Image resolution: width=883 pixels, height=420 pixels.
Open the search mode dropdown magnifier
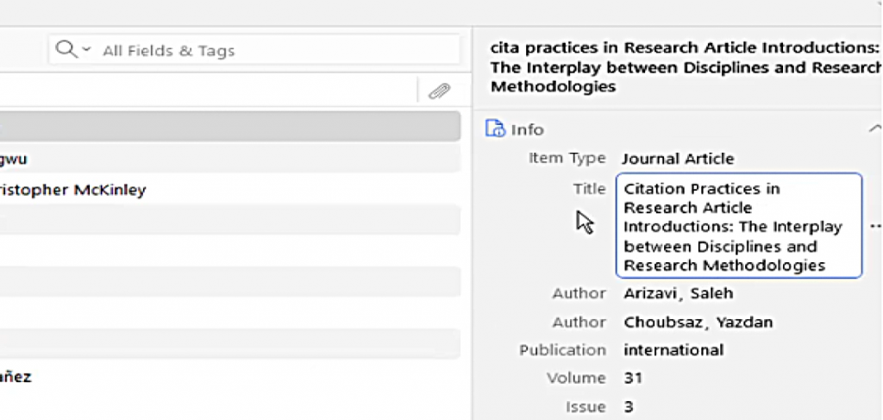72,50
